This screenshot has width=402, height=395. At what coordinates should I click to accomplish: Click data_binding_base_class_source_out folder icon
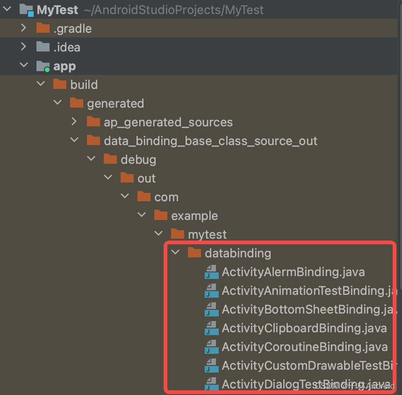tap(93, 140)
